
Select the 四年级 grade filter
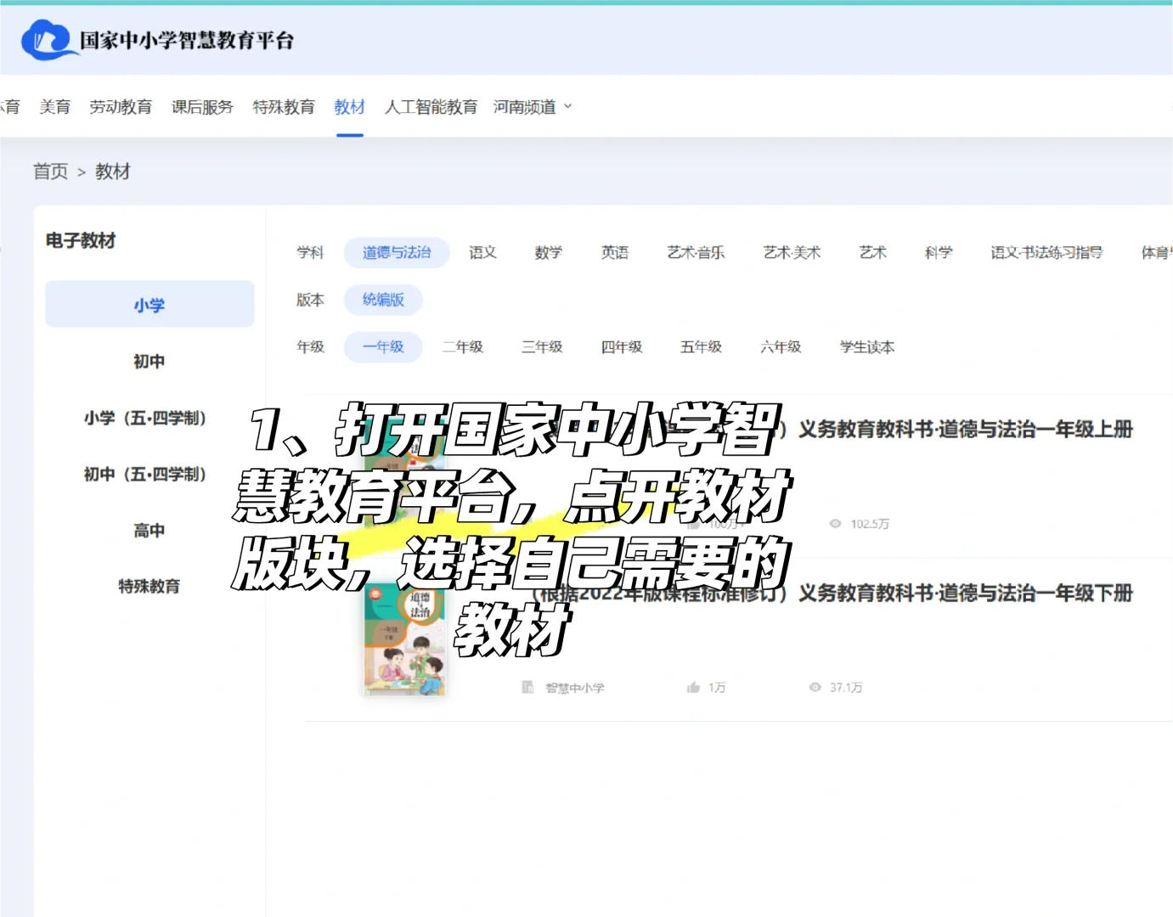[x=622, y=346]
